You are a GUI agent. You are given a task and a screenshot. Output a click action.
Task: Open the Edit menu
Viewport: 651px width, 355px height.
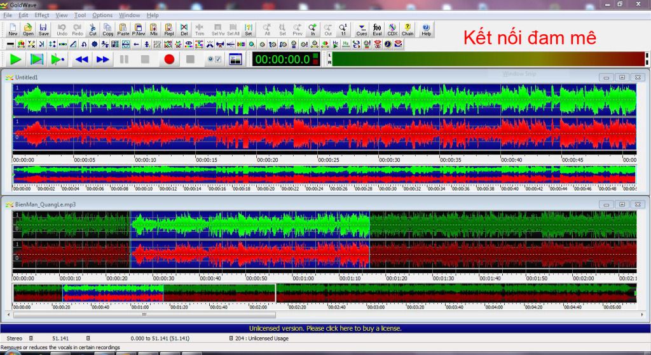click(24, 15)
